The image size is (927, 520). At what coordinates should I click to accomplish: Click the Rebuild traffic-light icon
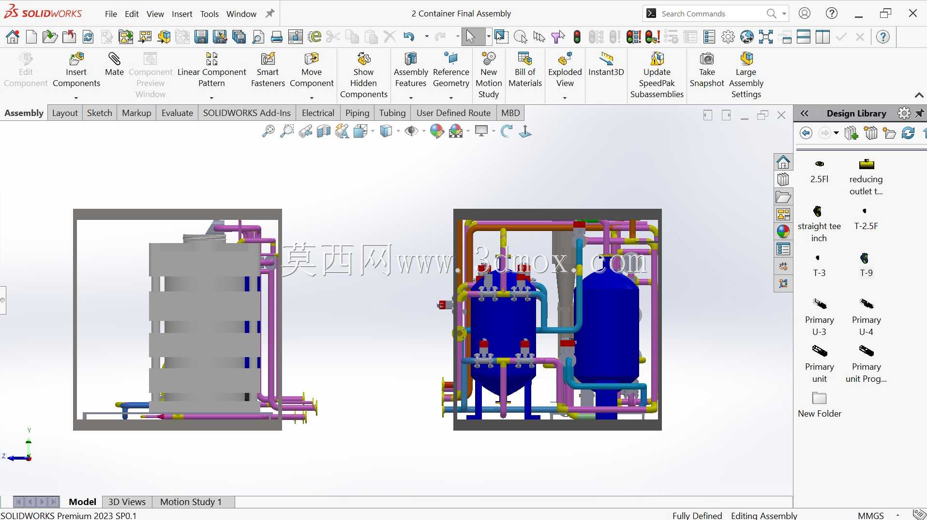click(577, 37)
